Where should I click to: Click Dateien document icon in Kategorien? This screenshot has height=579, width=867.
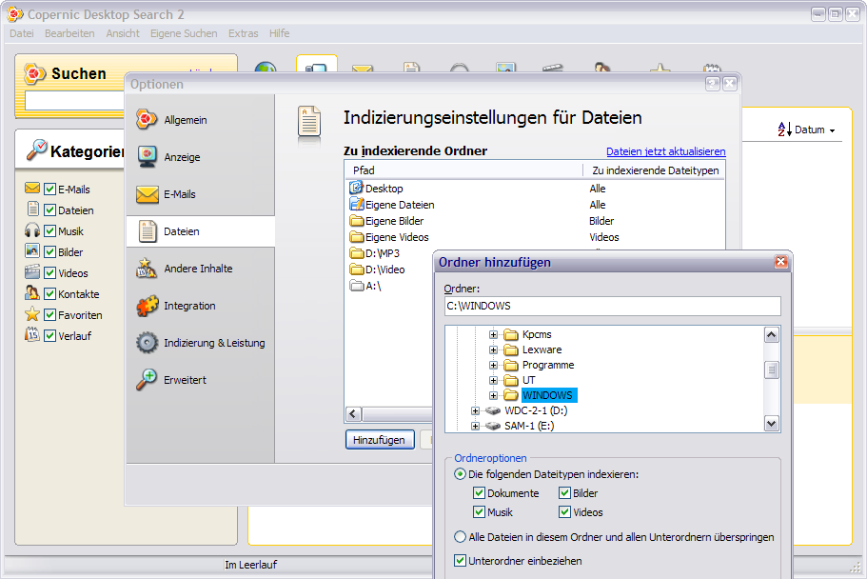[33, 210]
